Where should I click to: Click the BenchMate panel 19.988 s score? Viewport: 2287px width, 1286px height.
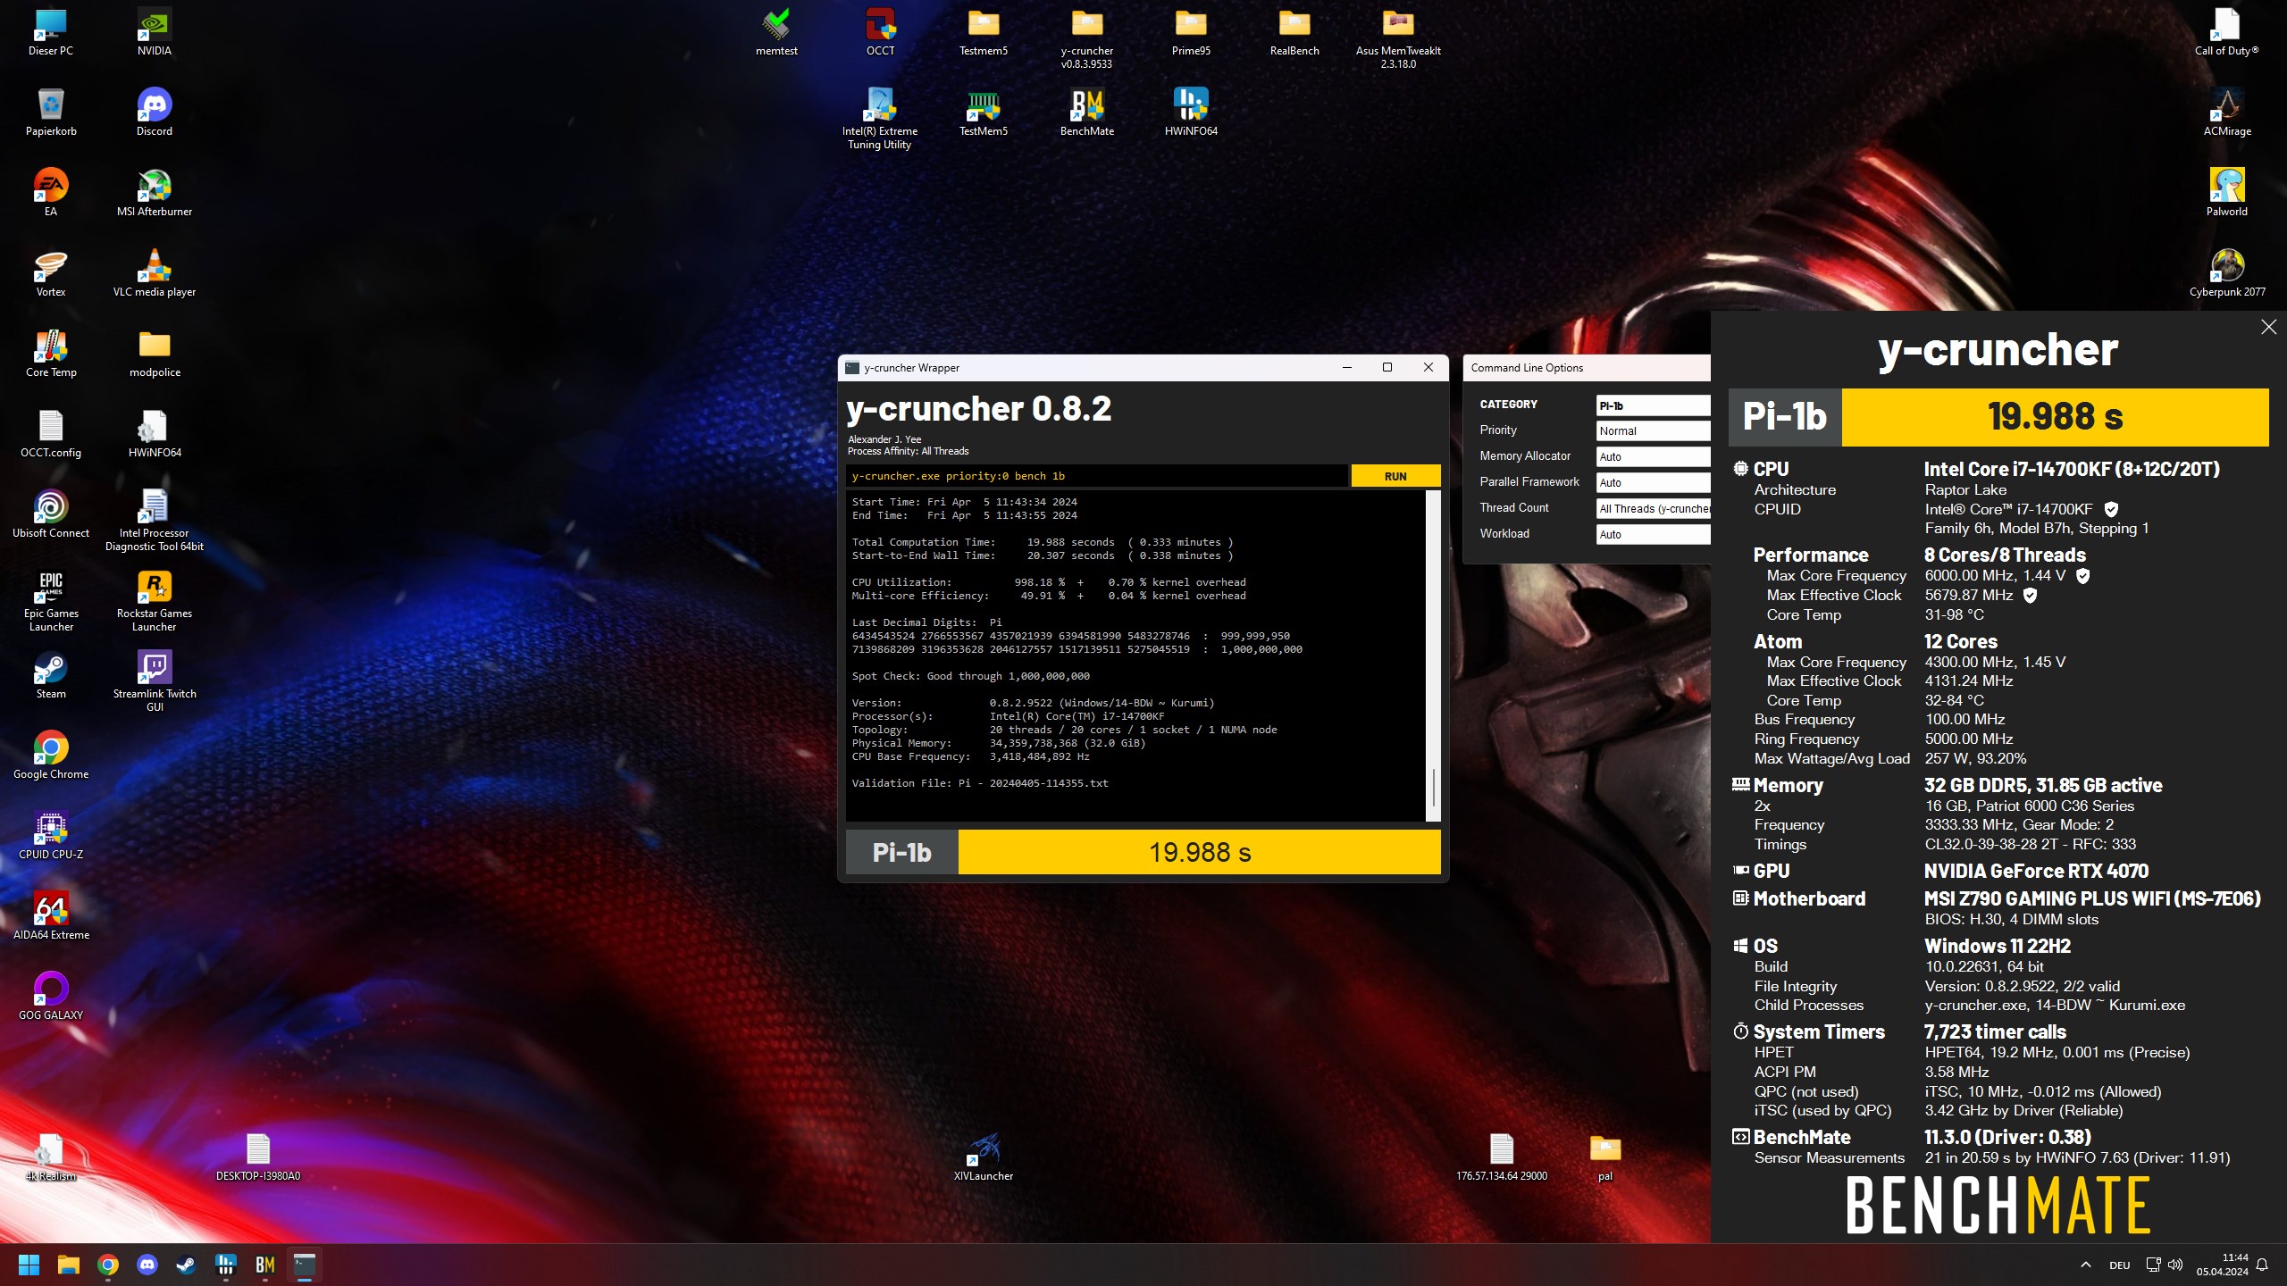(2055, 417)
